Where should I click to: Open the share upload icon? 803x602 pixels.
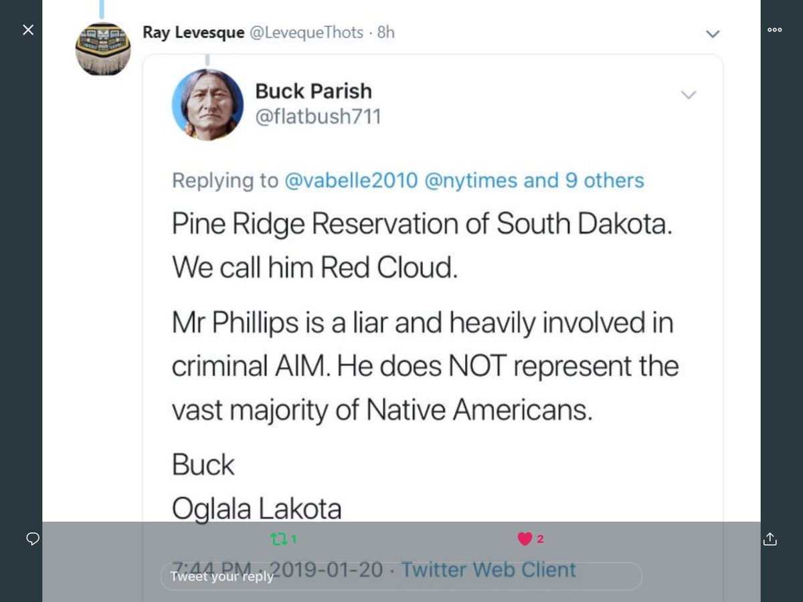click(770, 538)
